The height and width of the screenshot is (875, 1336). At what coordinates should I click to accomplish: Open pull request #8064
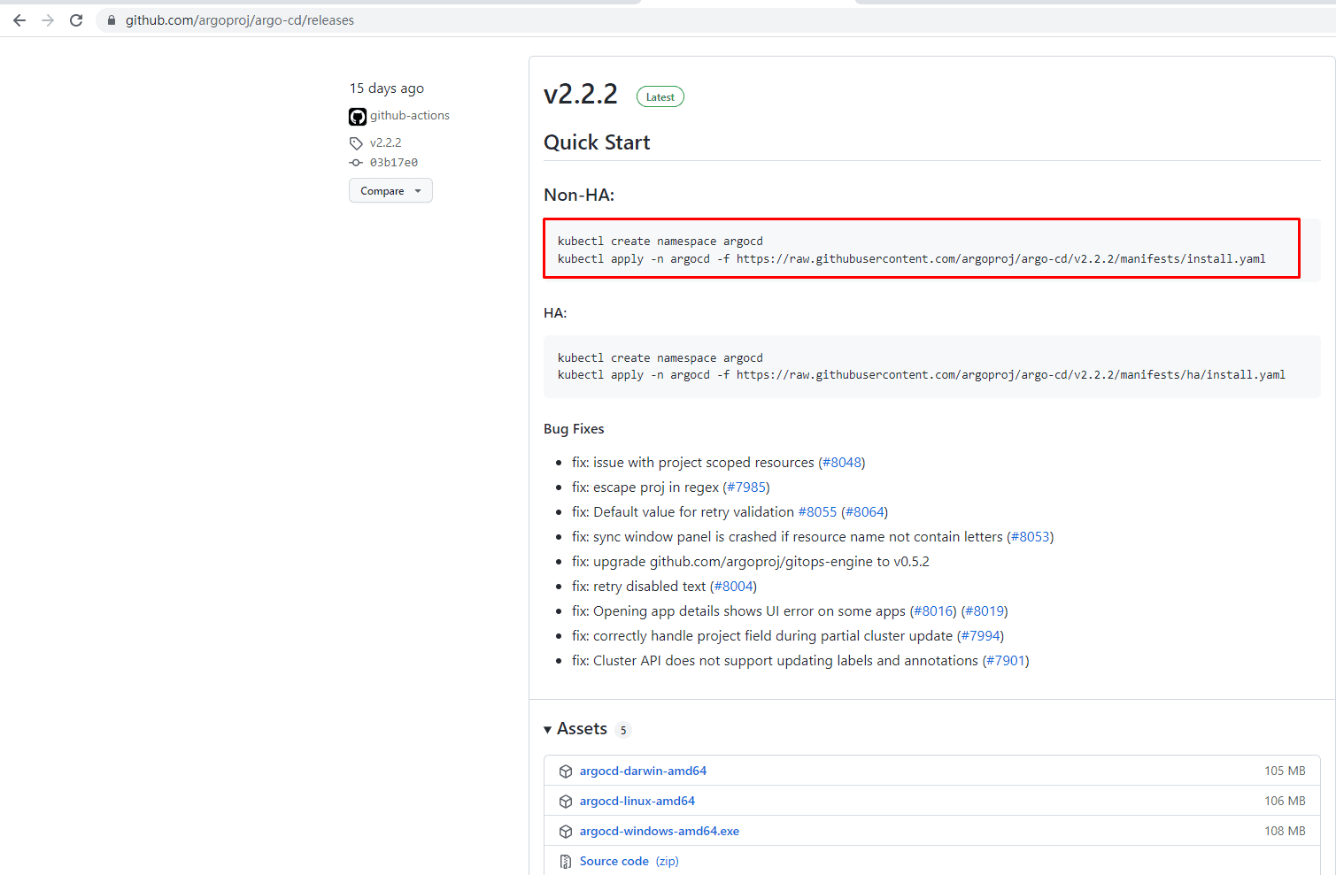[864, 512]
